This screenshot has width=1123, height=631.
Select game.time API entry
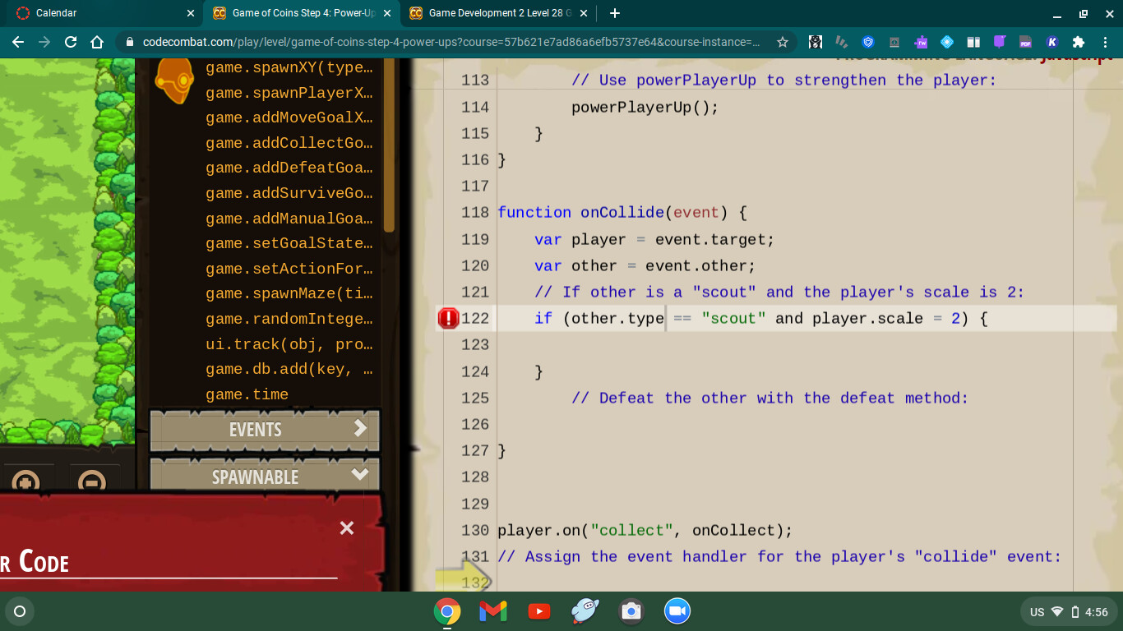(247, 394)
